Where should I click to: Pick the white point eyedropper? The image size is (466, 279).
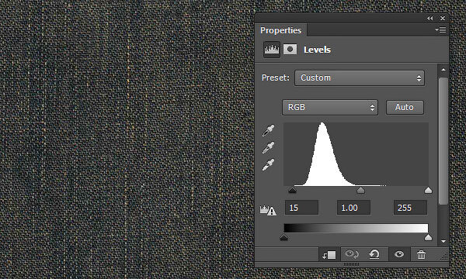(x=269, y=164)
